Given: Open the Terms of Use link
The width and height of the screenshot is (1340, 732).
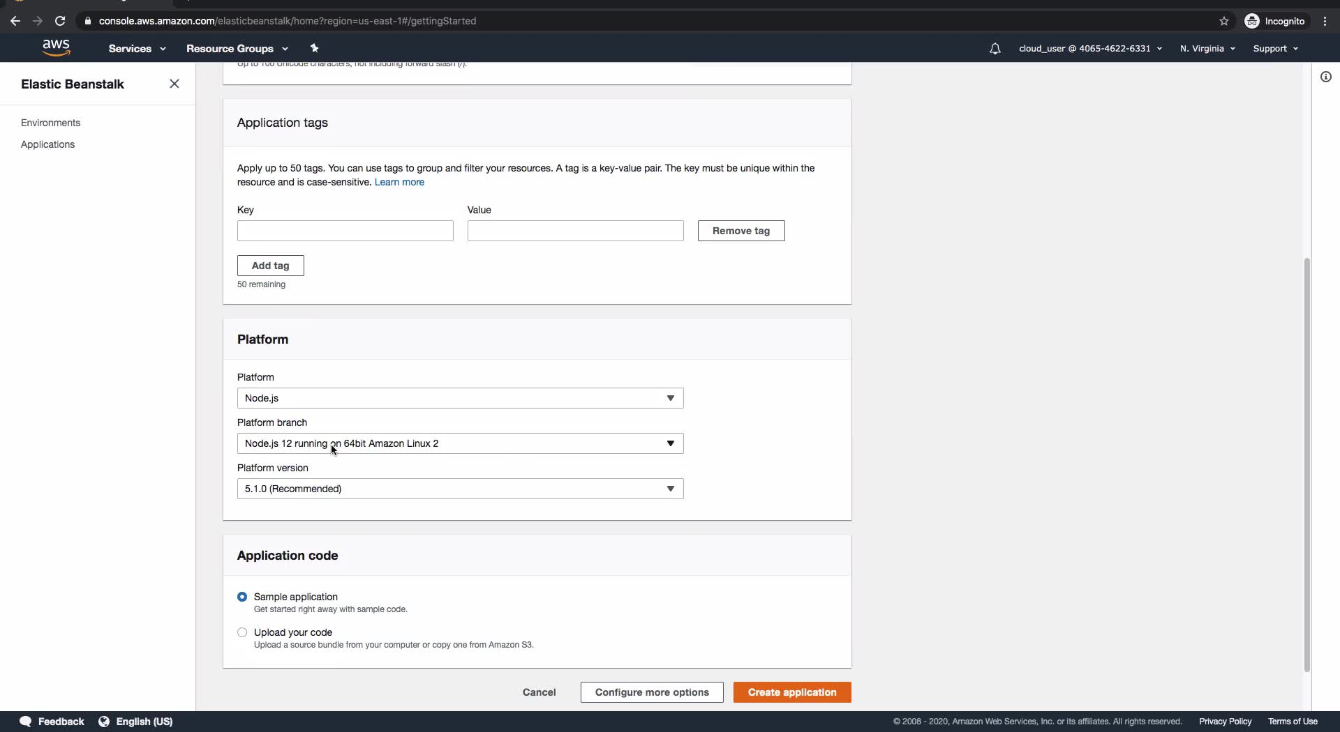Looking at the screenshot, I should point(1293,722).
